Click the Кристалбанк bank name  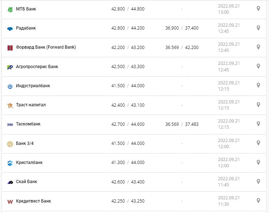29,163
